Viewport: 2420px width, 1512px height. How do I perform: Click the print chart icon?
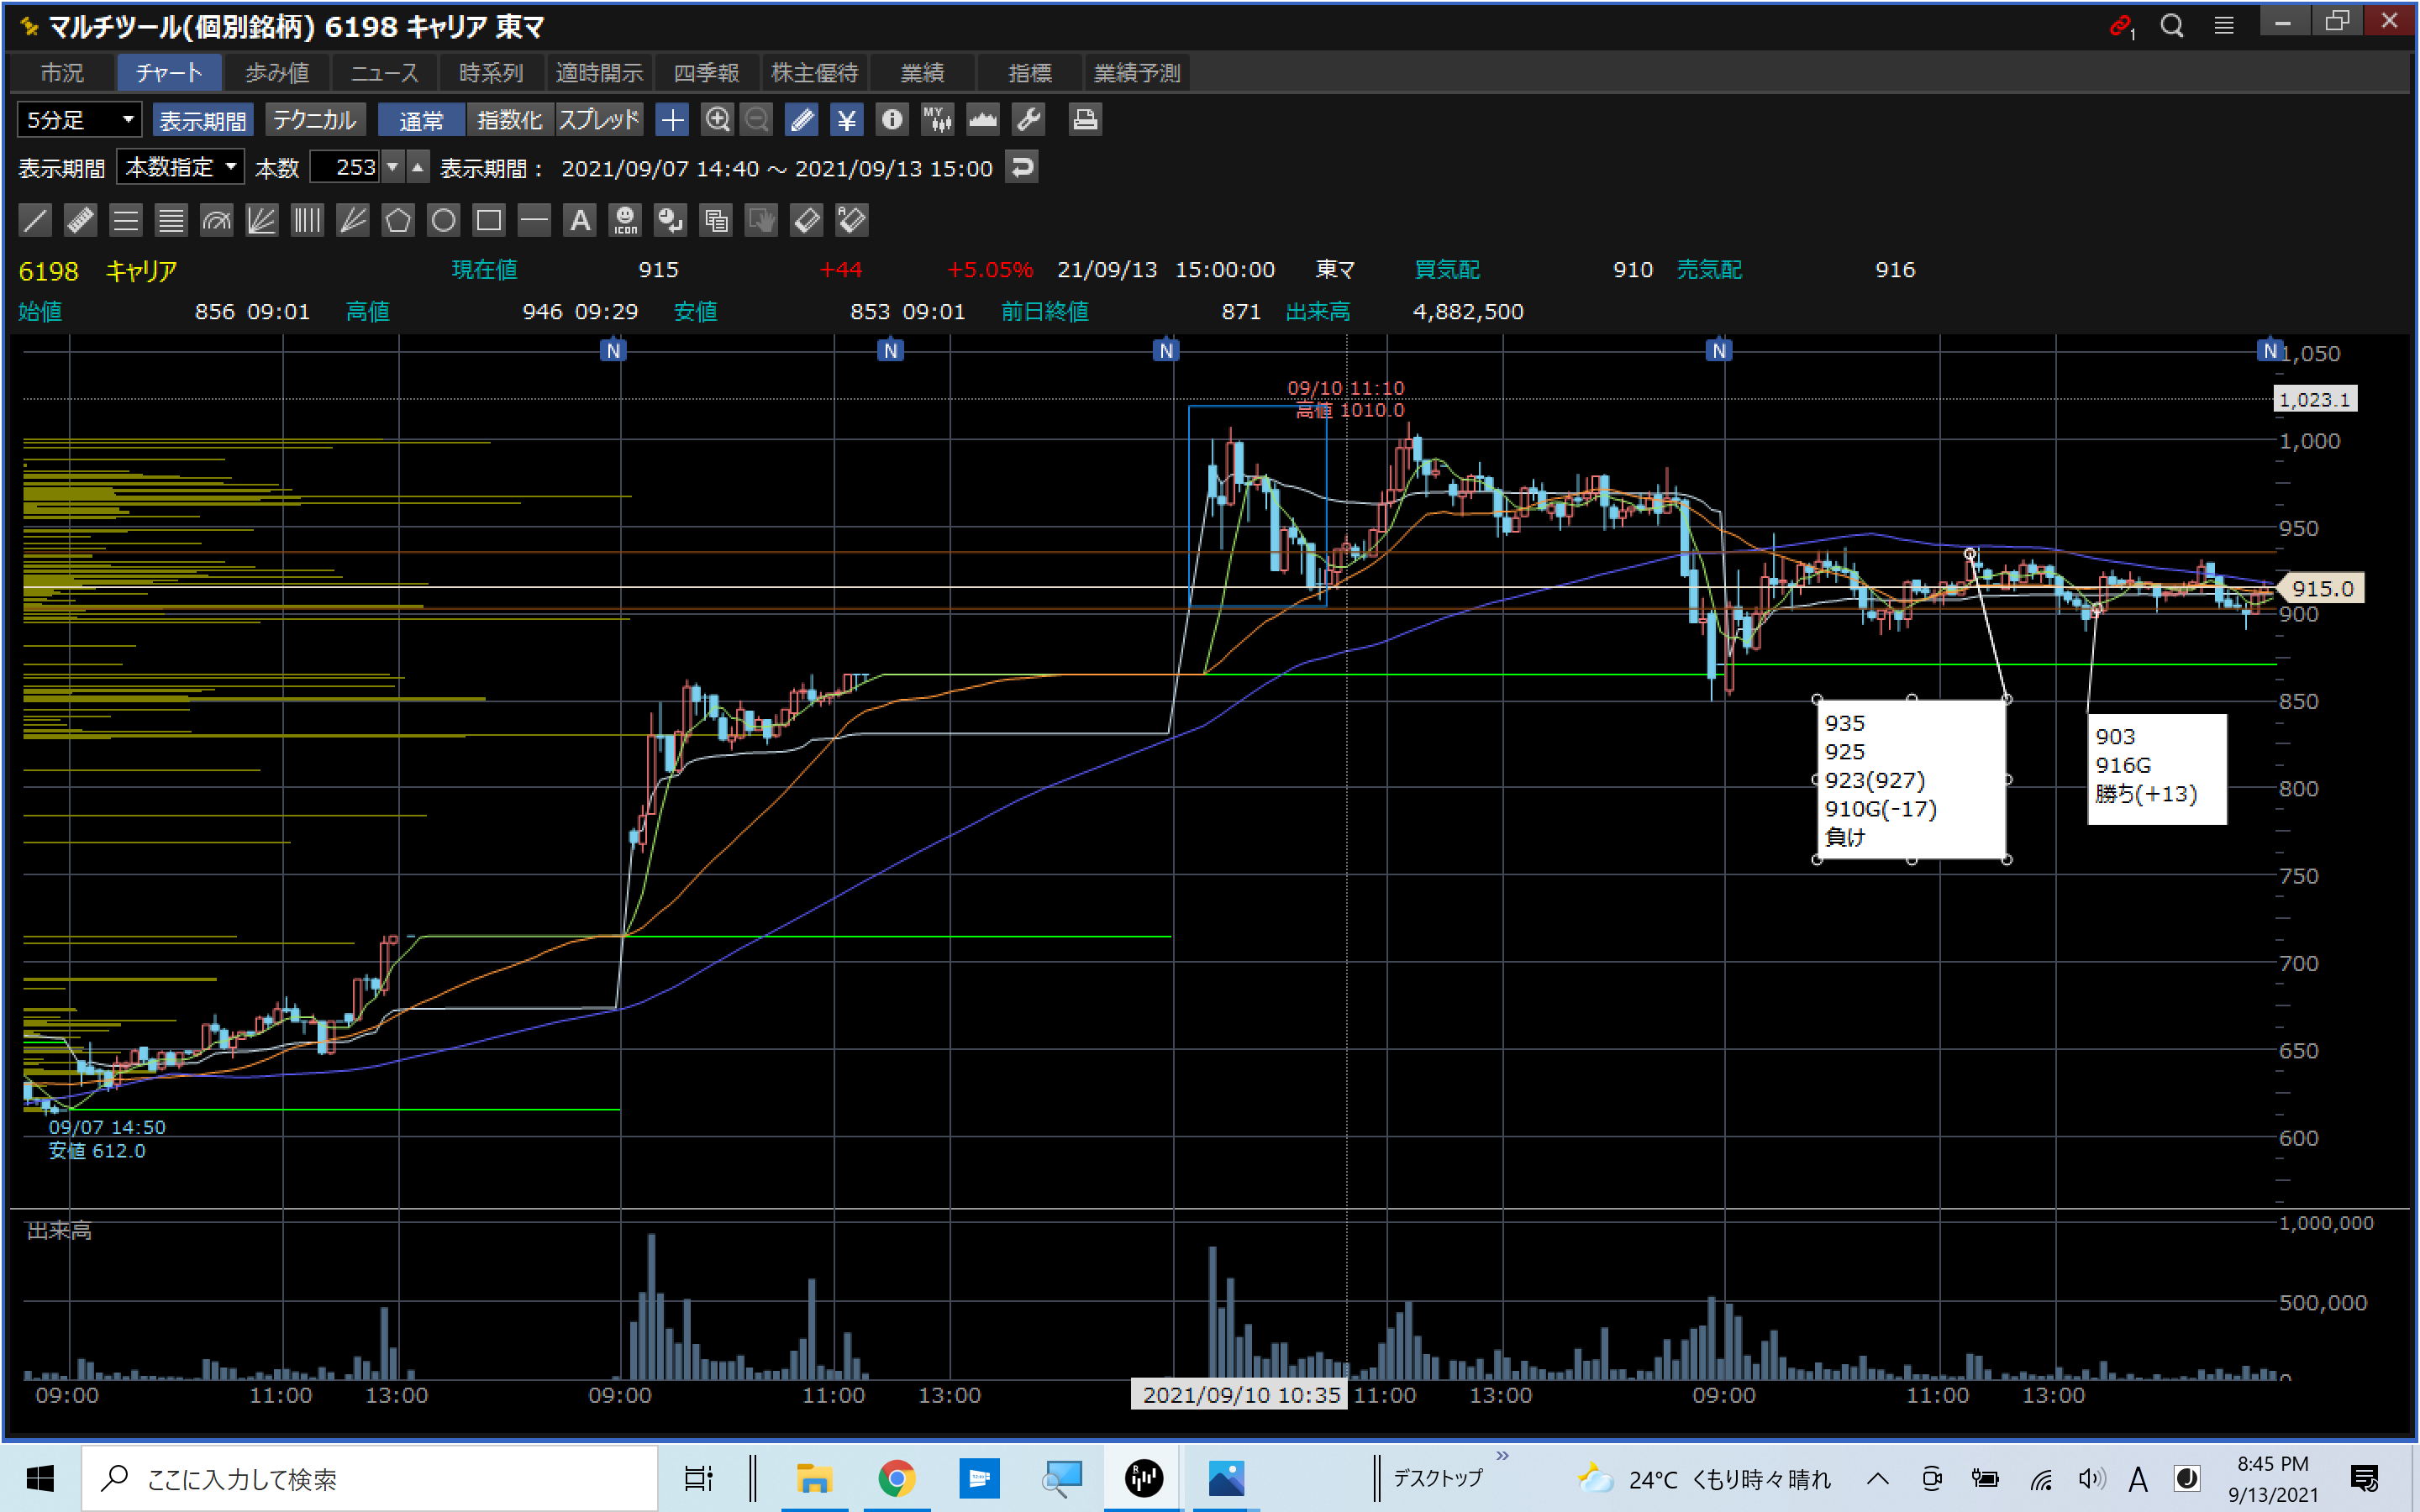point(1085,120)
